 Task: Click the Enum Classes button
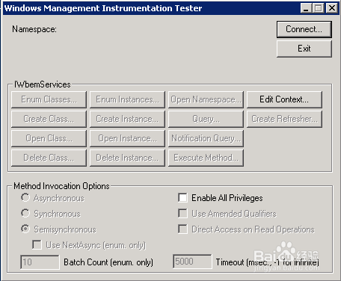tap(49, 99)
